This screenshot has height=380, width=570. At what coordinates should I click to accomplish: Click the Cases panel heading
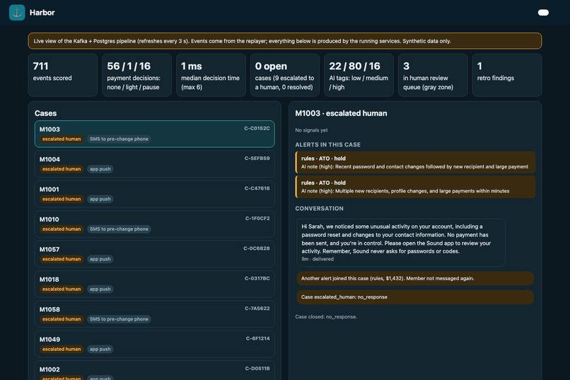[x=45, y=113]
